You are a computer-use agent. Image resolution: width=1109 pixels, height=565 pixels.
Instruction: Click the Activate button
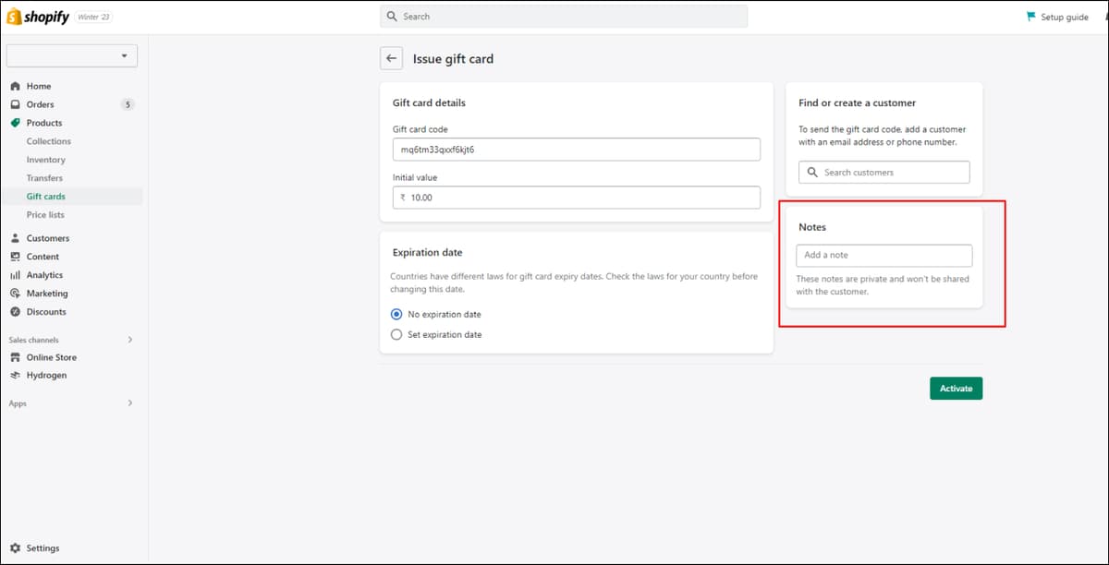coord(956,389)
